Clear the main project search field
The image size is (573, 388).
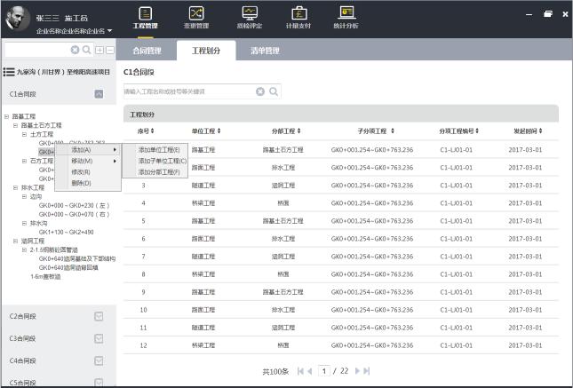[x=260, y=91]
